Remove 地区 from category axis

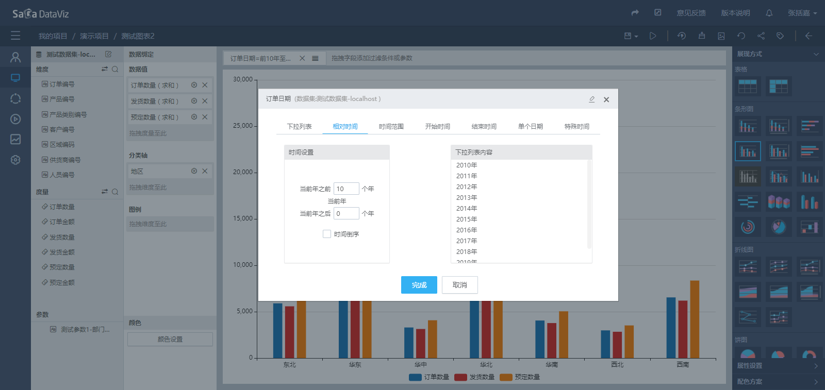click(205, 171)
